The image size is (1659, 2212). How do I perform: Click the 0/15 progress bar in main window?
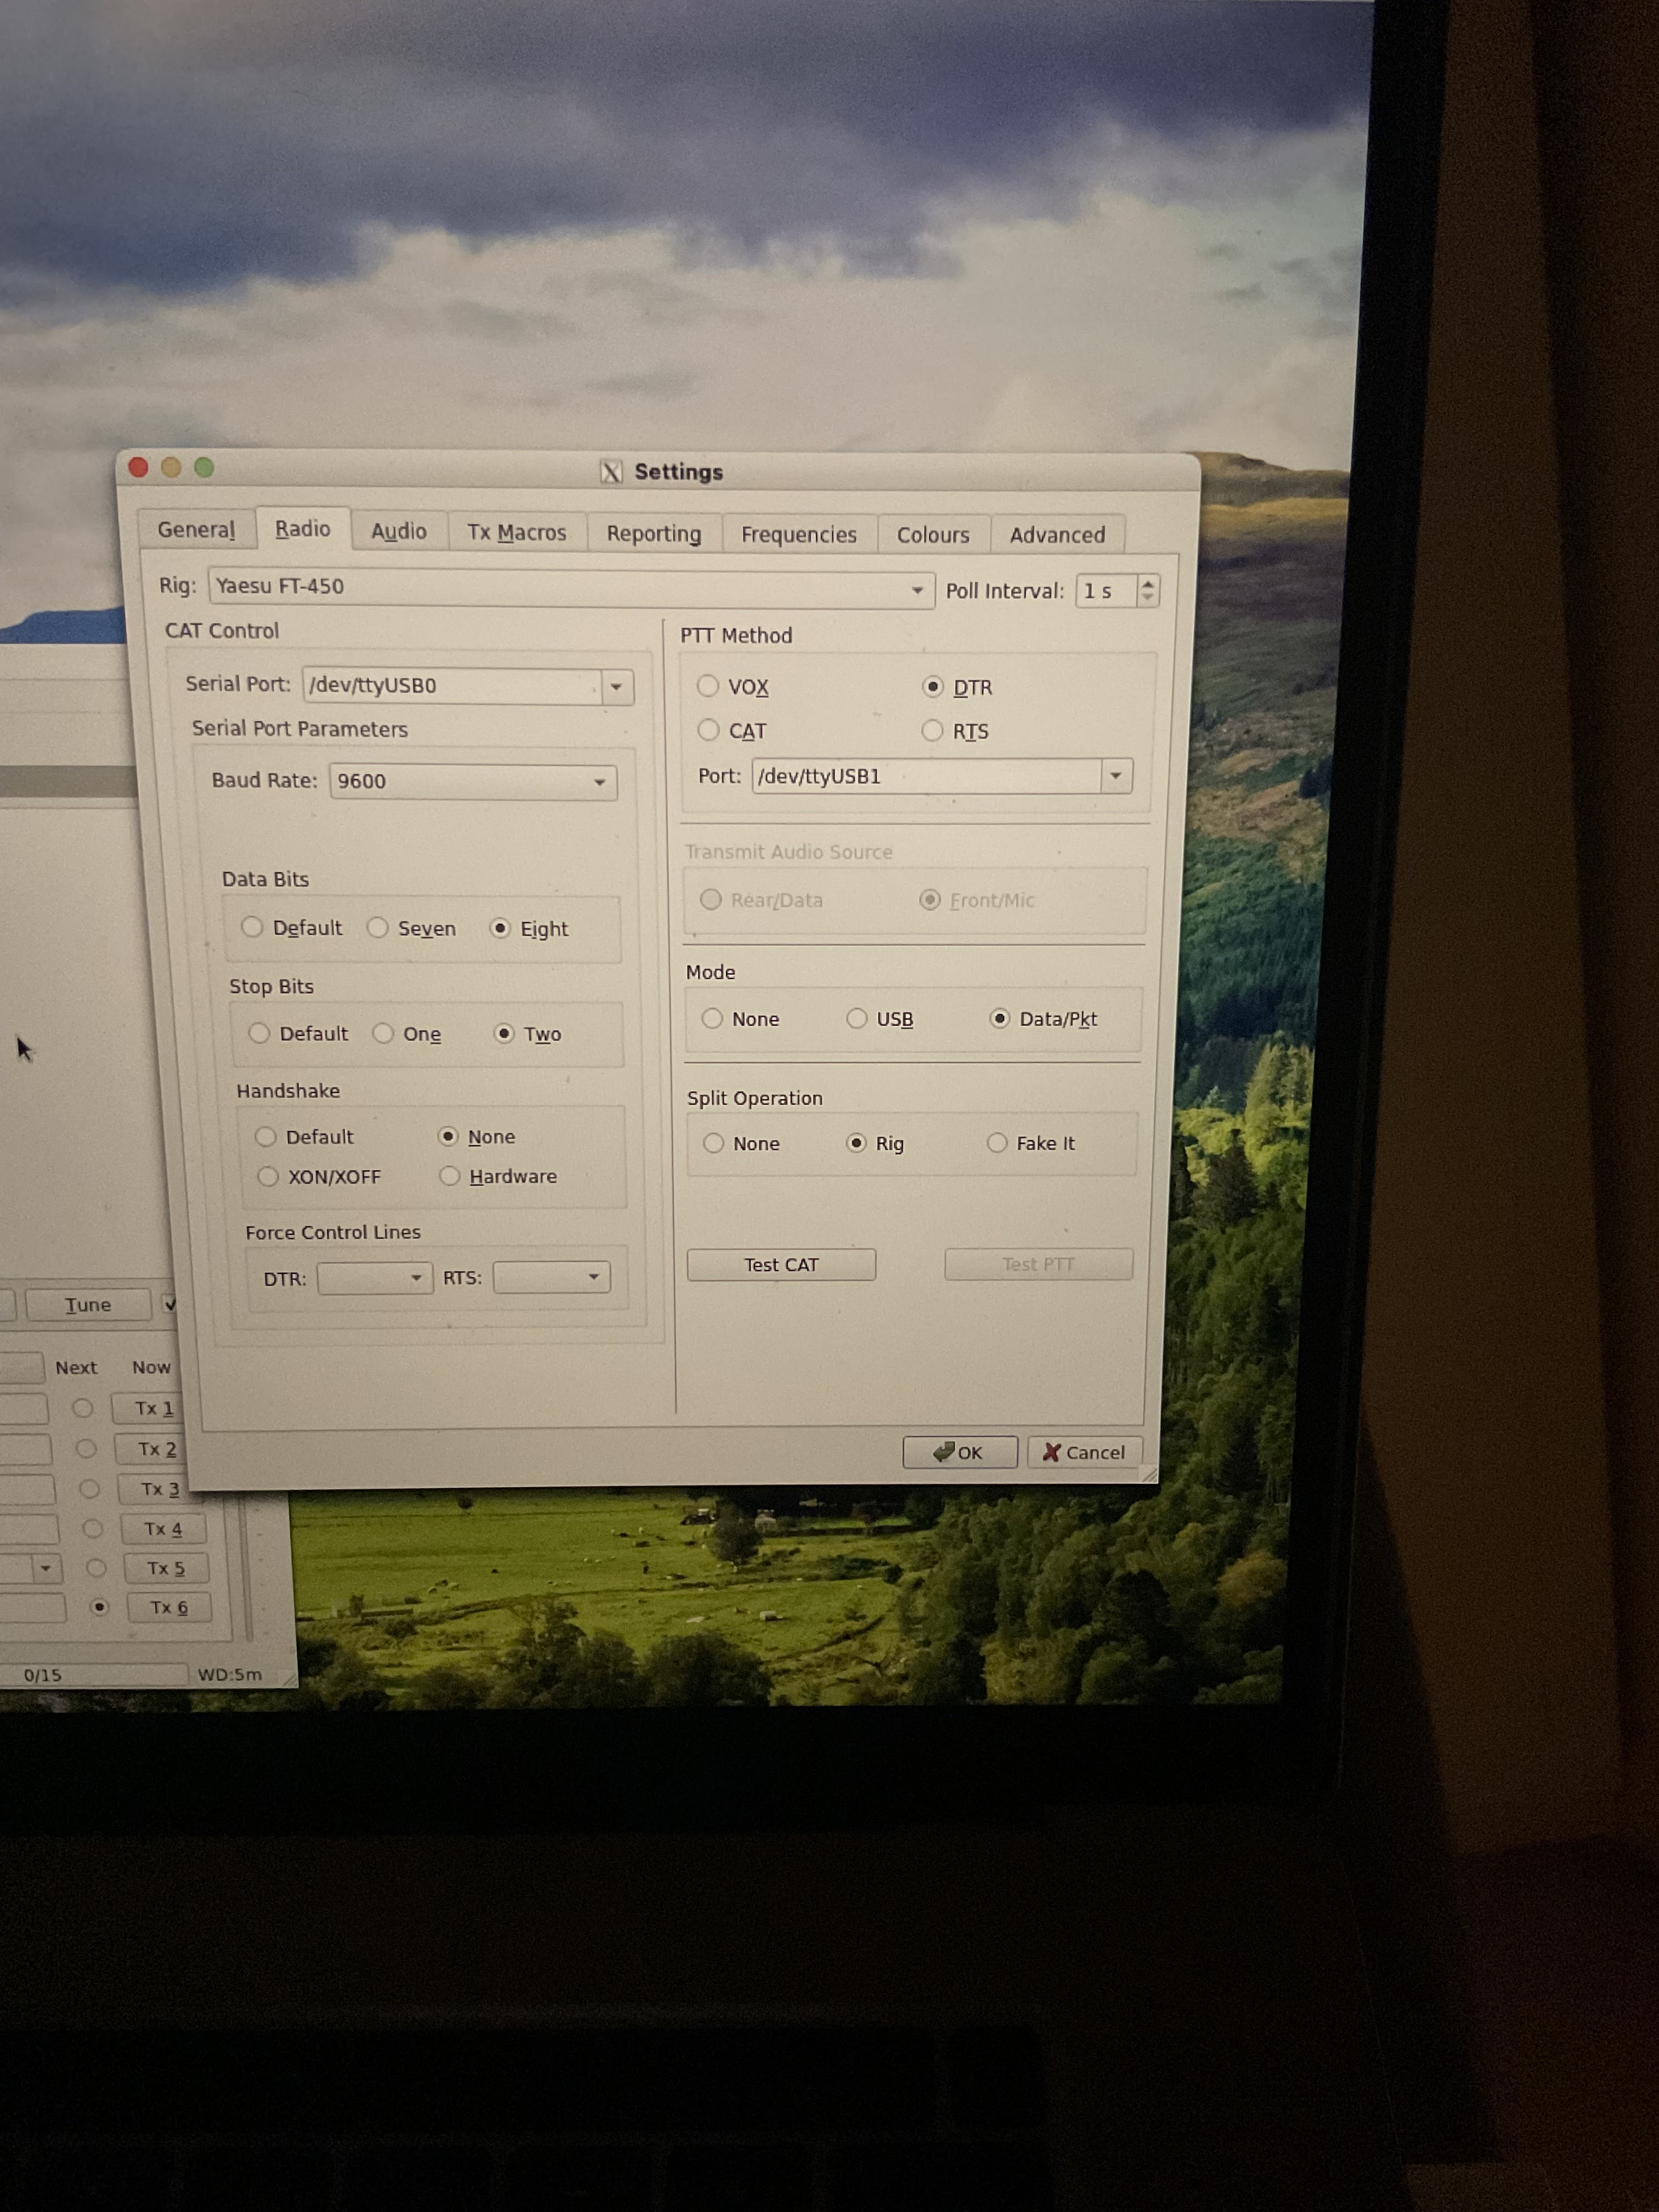pyautogui.click(x=93, y=1675)
